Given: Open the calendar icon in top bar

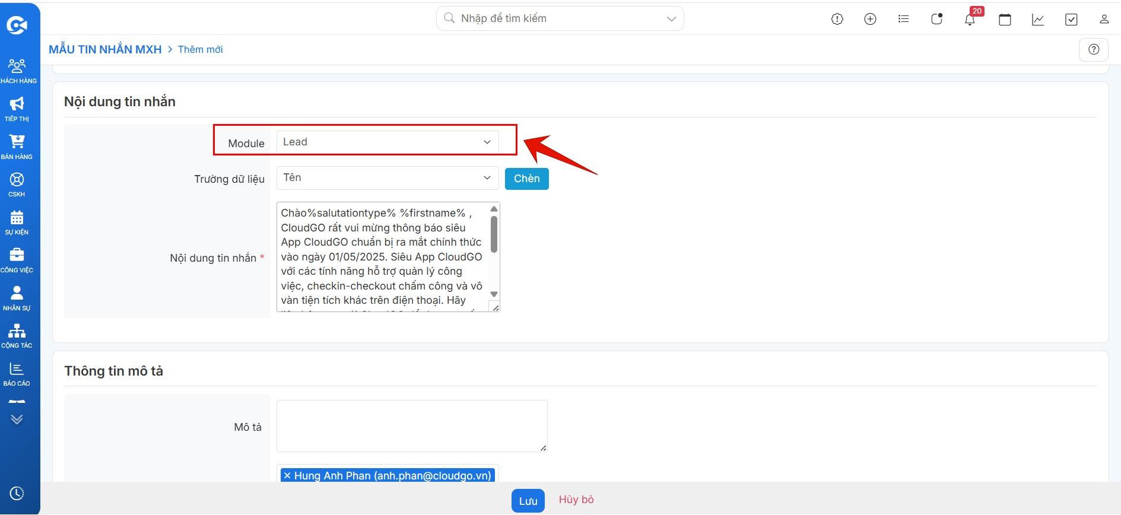Looking at the screenshot, I should point(1005,20).
